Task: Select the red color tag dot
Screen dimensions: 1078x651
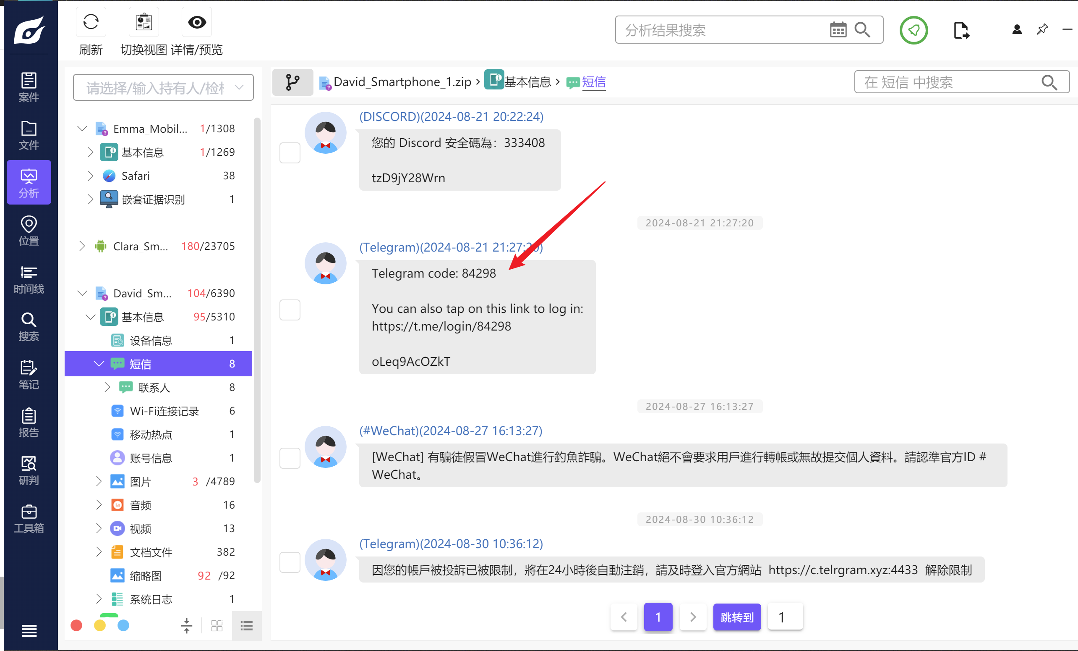Action: [76, 625]
